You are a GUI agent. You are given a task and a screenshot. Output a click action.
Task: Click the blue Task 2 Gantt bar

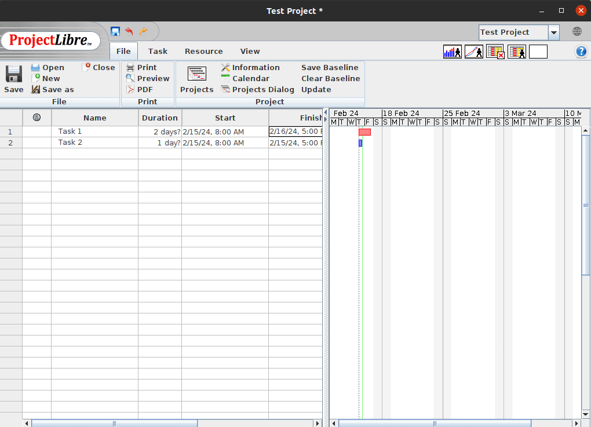click(360, 143)
